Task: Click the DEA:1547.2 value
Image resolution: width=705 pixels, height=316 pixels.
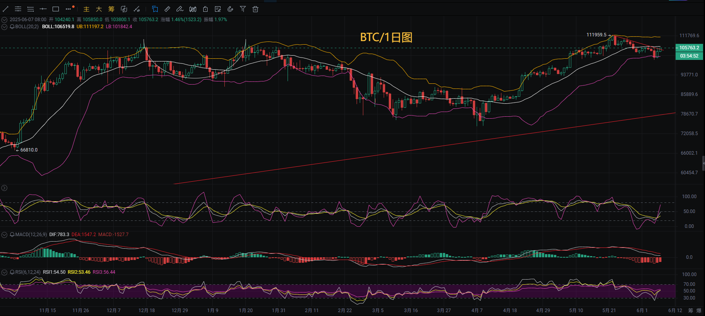Action: click(84, 235)
